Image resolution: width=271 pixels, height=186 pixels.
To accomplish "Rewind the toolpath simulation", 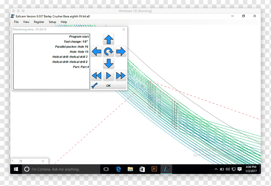I will (x=96, y=76).
